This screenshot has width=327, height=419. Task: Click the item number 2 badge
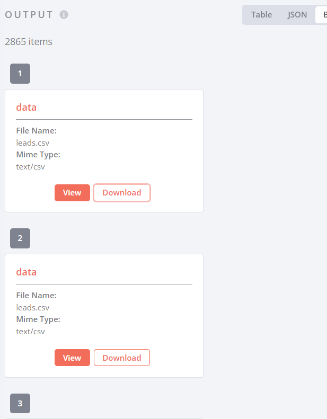(x=20, y=238)
